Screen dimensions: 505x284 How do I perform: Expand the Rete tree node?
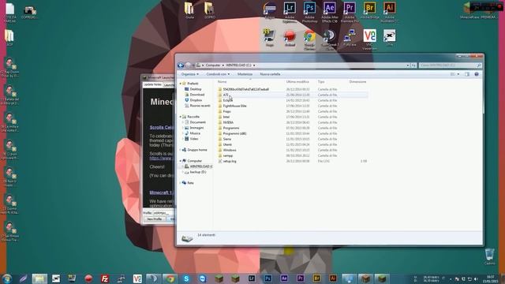[181, 183]
